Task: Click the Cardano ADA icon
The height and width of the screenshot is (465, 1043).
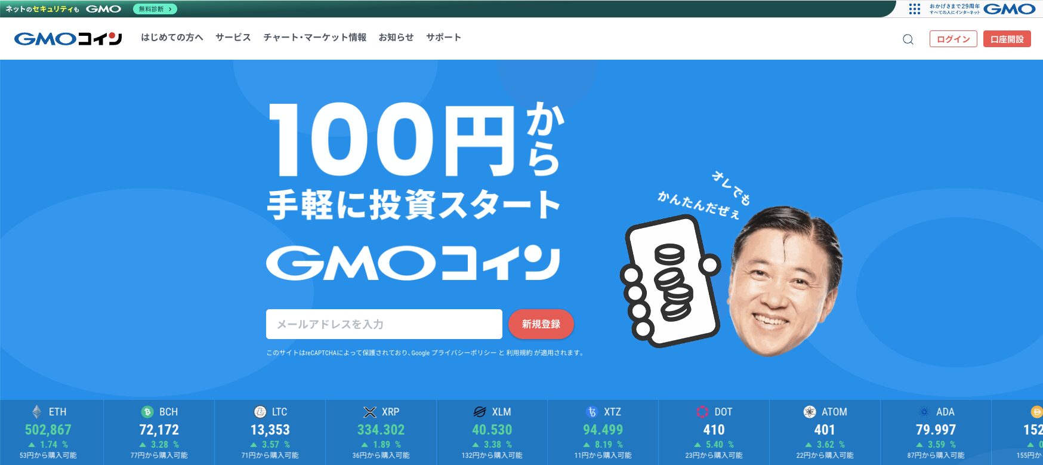Action: [x=924, y=412]
